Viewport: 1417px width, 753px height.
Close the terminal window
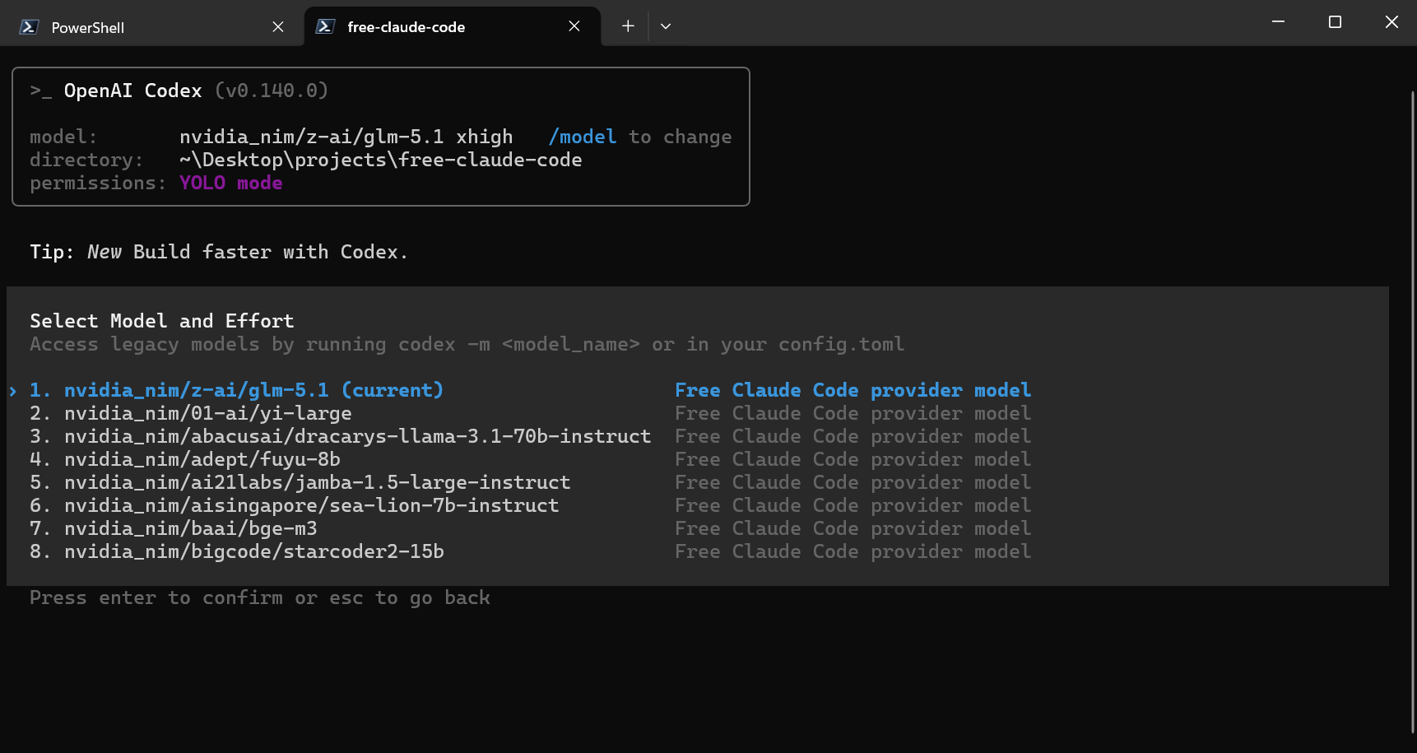click(x=1391, y=22)
